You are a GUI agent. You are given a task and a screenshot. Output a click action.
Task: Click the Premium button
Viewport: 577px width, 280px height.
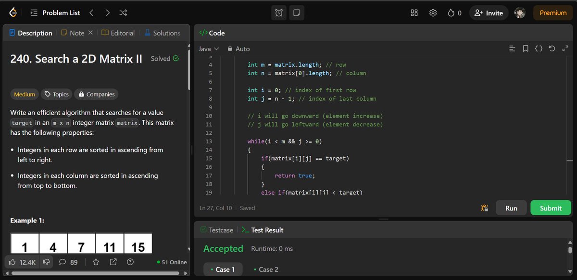click(x=553, y=13)
